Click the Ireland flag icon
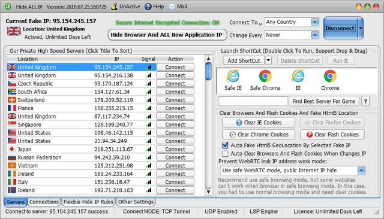Image resolution: width=384 pixels, height=219 pixels. [x=12, y=174]
